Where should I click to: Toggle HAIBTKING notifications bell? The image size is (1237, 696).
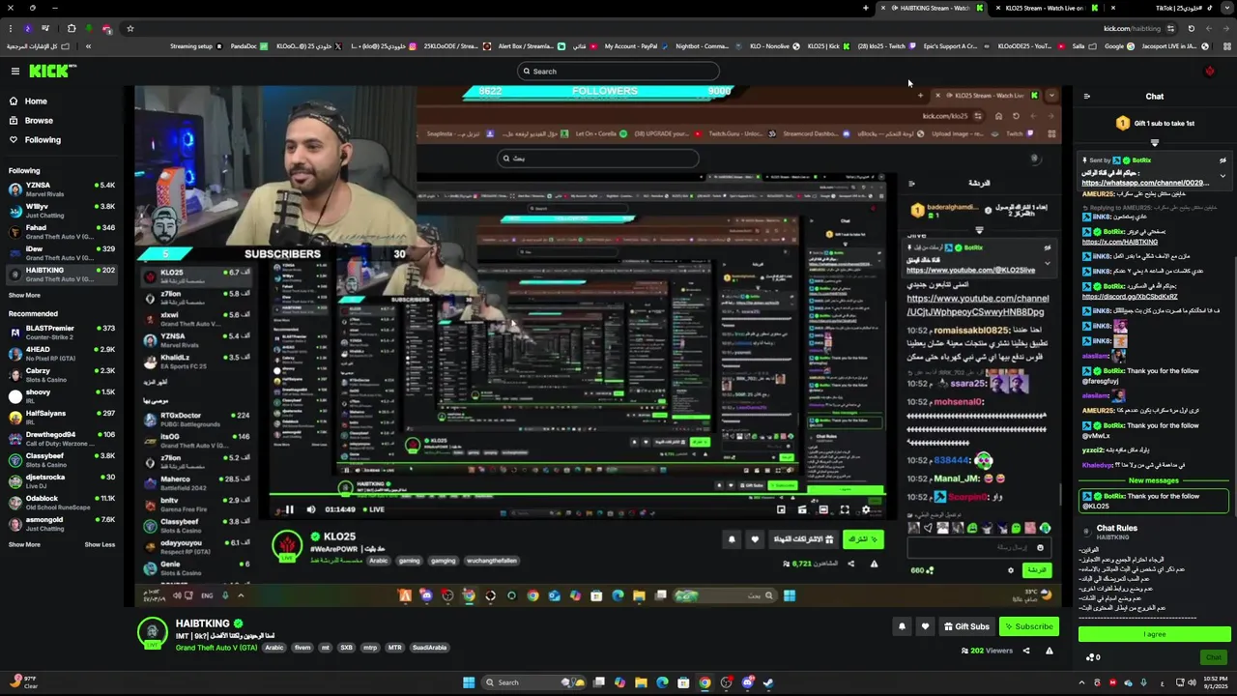point(902,626)
